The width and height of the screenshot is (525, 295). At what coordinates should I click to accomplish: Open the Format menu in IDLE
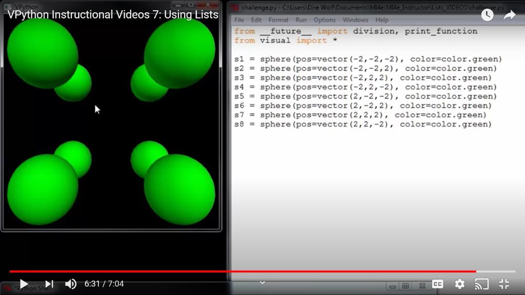coord(279,20)
